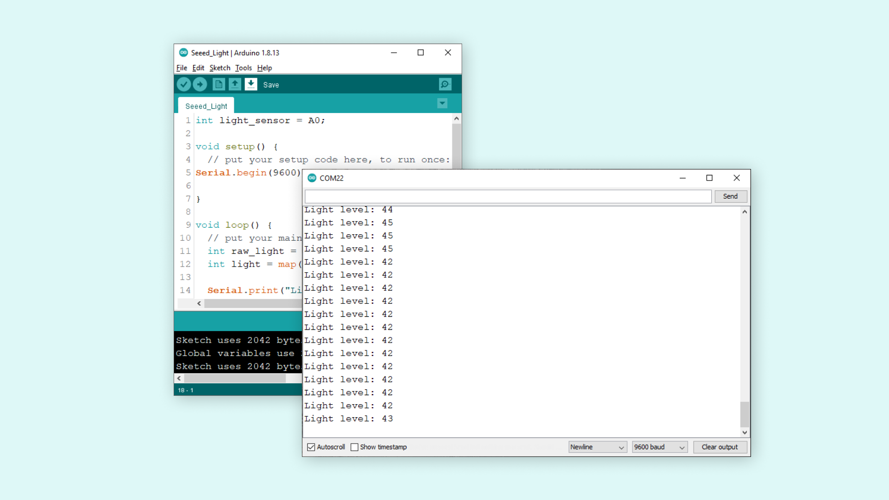The image size is (889, 500).
Task: Open the Tools menu
Action: pyautogui.click(x=244, y=68)
